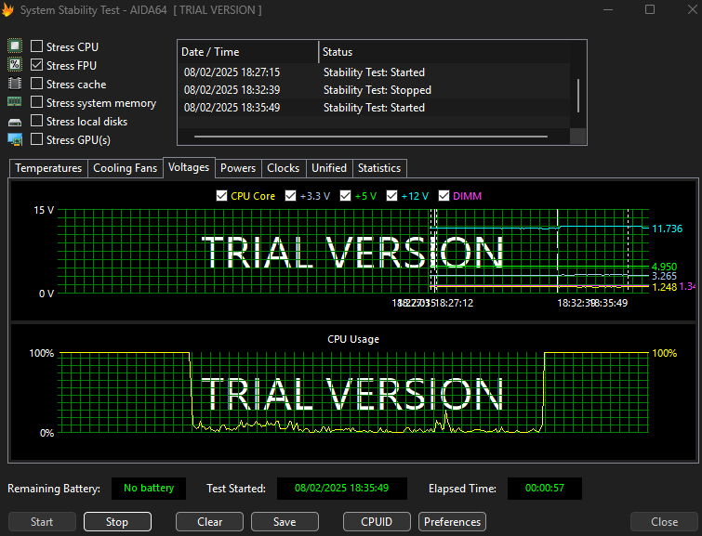Click the 18:27:12 time marker on the voltage graph
The height and width of the screenshot is (536, 702).
click(455, 303)
